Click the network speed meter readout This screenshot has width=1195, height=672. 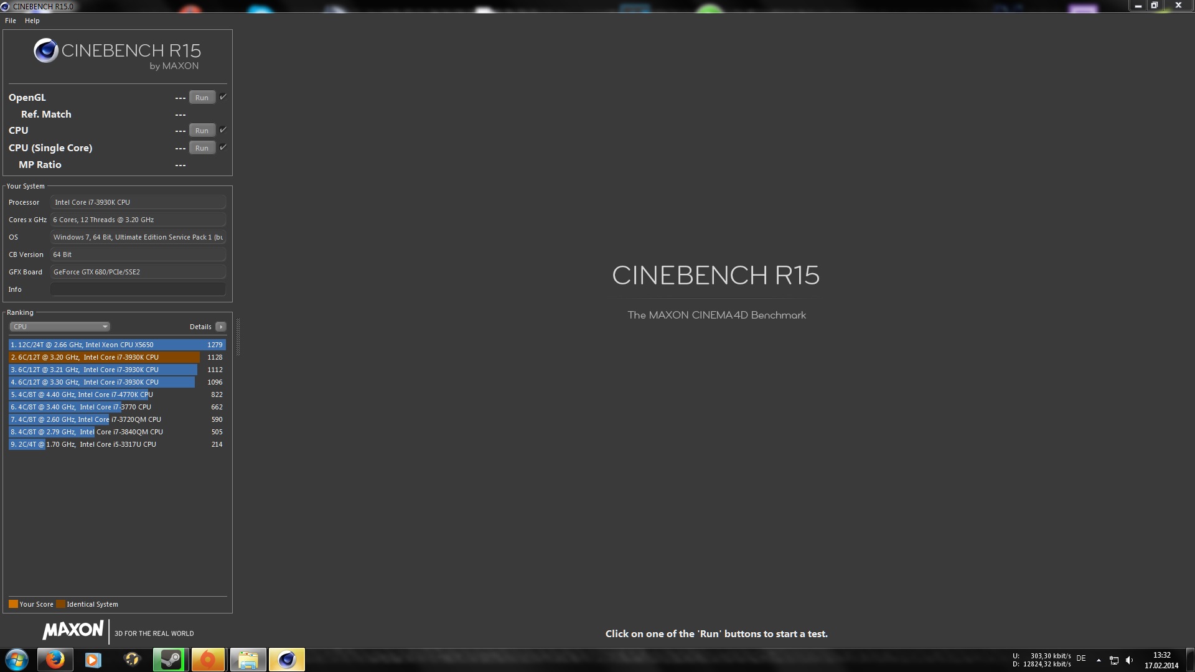1042,660
